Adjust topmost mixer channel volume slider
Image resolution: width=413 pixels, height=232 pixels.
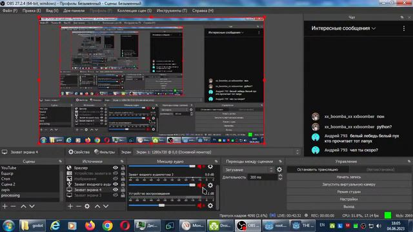tap(162, 166)
